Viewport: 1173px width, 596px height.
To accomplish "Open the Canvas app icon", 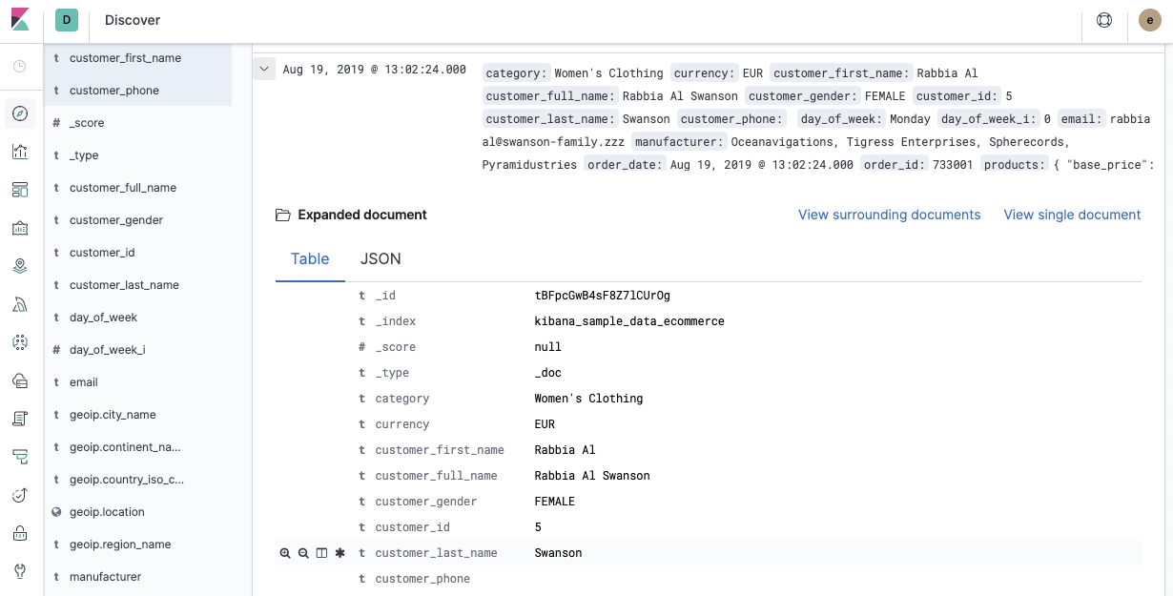I will tap(20, 228).
